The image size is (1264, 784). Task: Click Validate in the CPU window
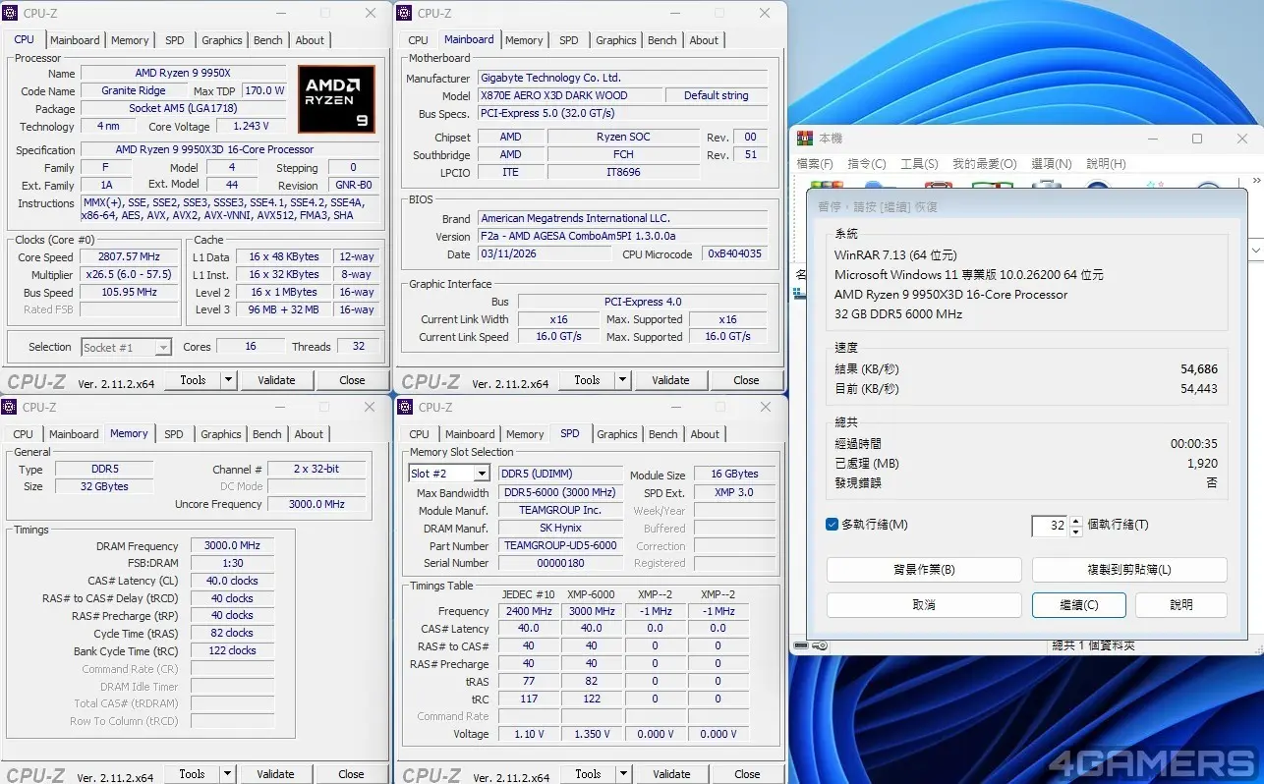coord(276,380)
